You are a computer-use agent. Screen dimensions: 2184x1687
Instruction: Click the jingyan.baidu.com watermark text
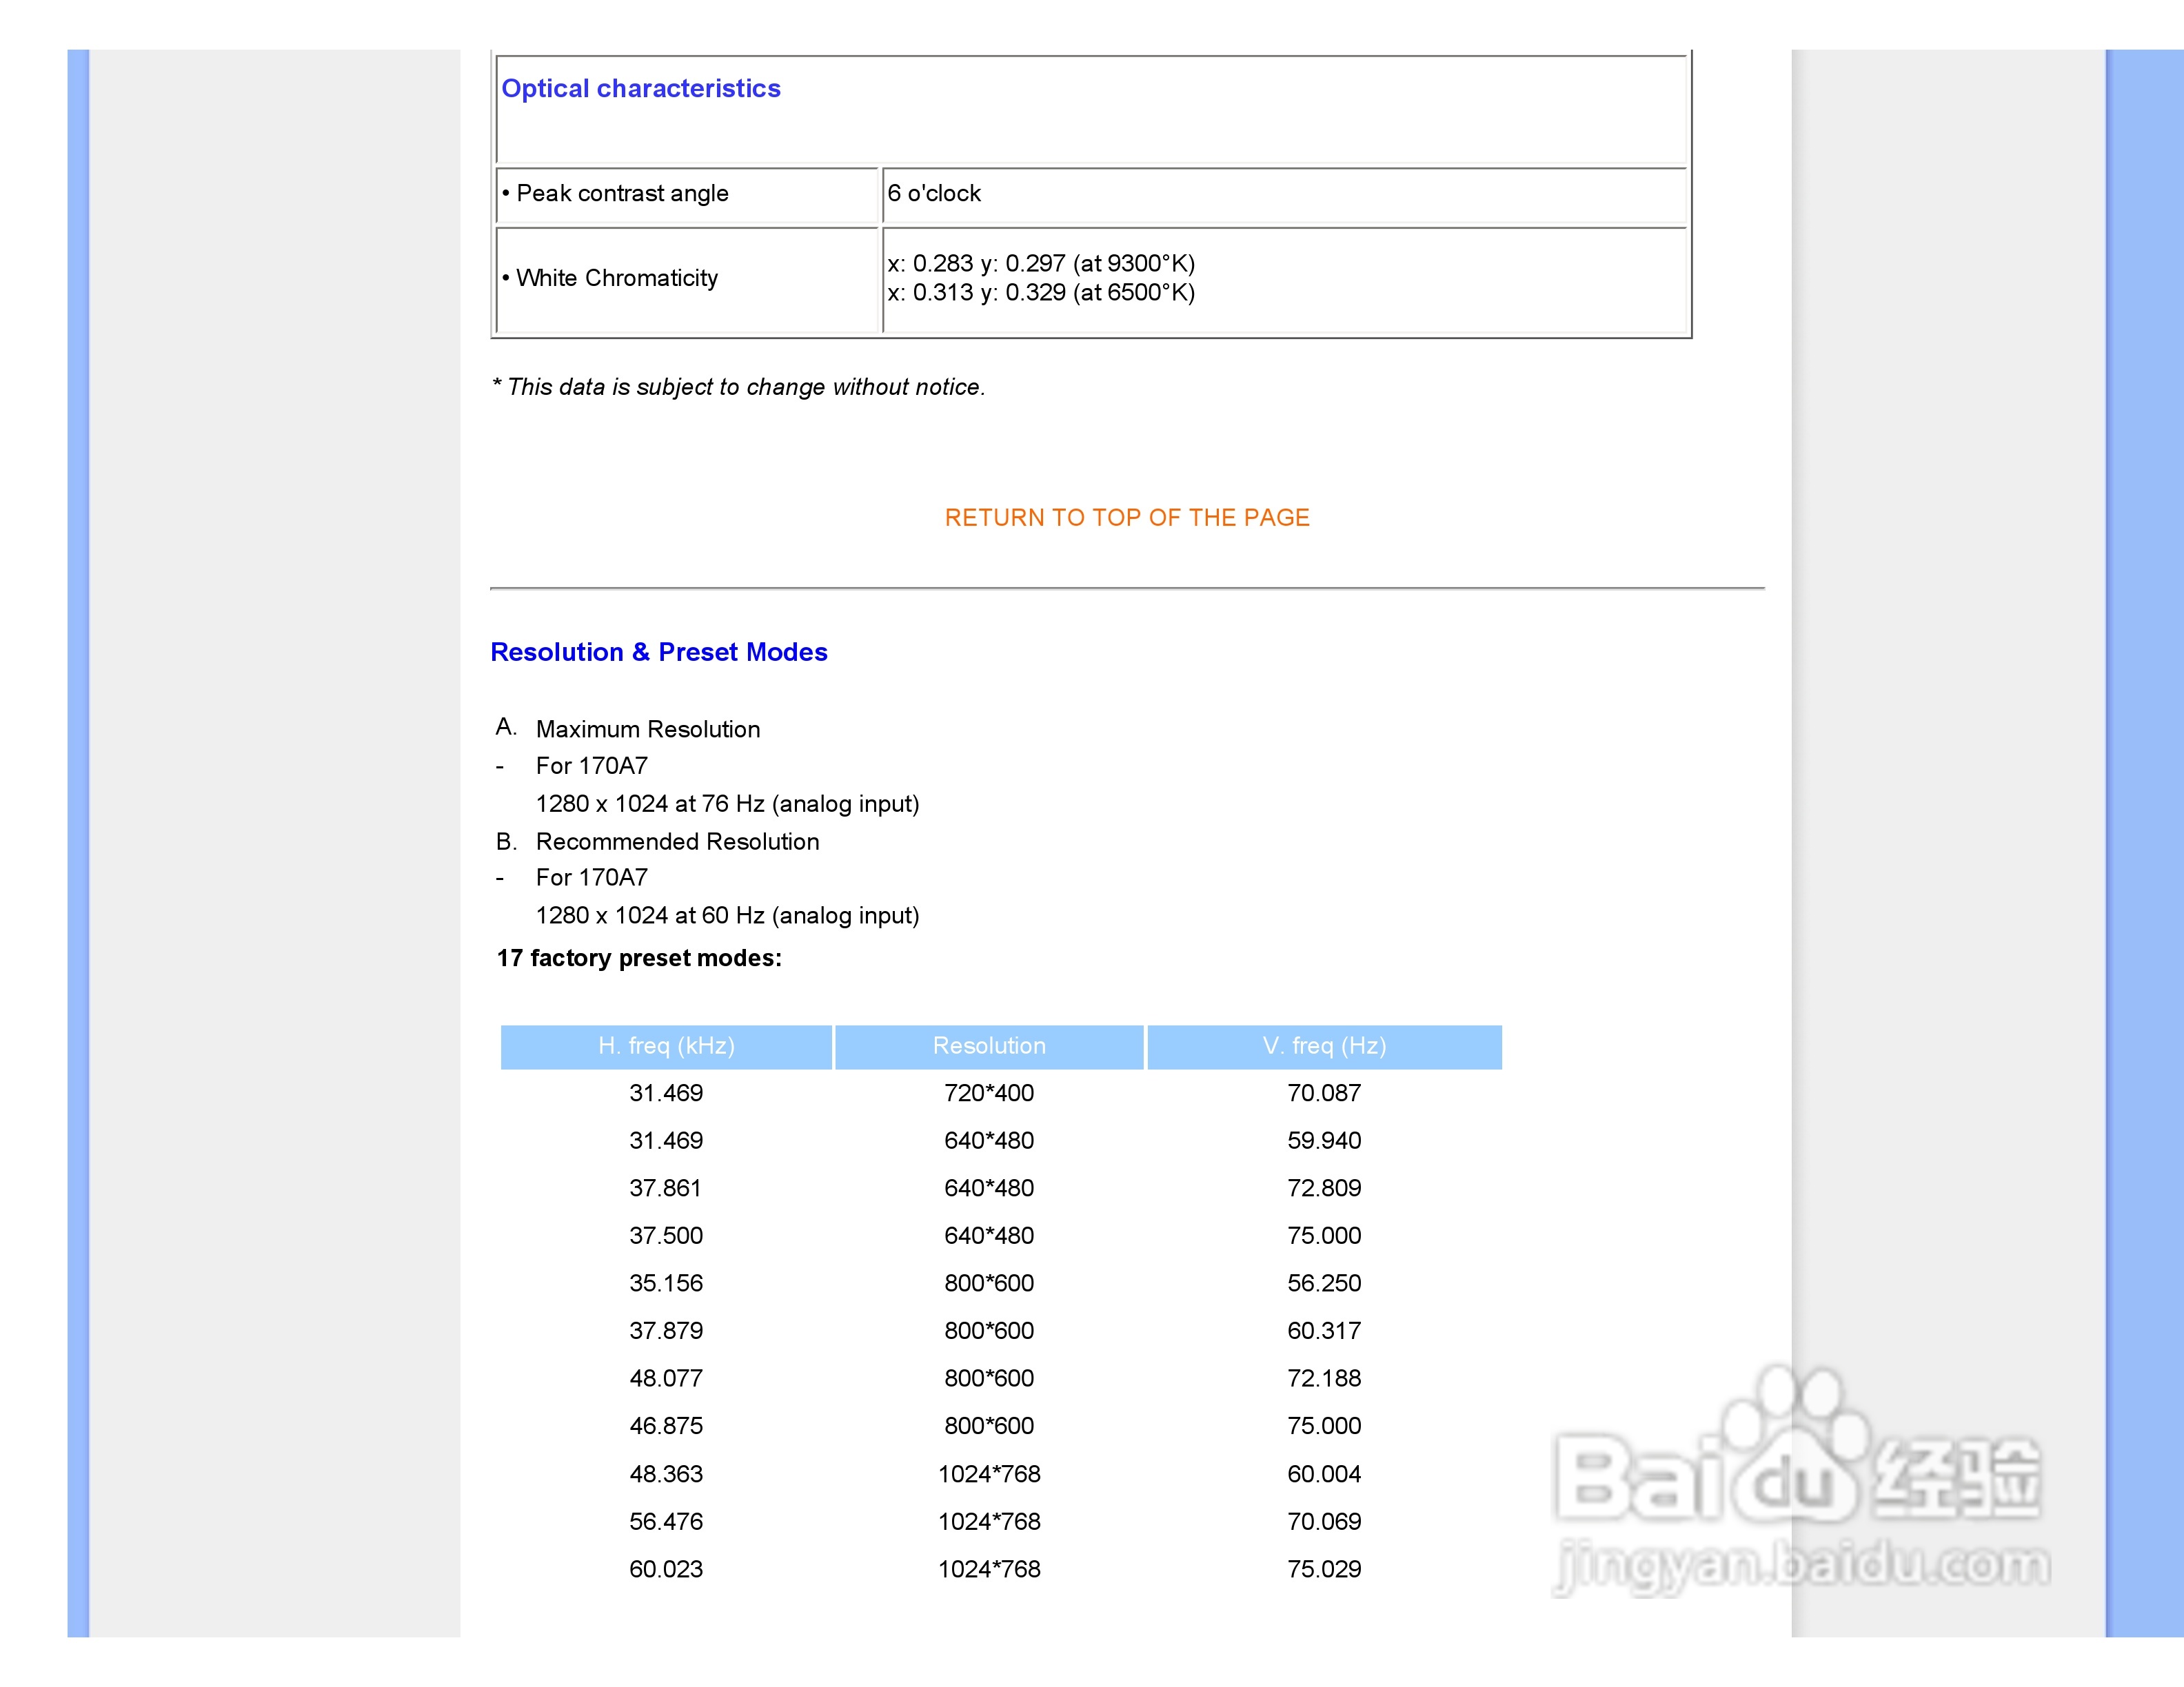[1802, 1564]
